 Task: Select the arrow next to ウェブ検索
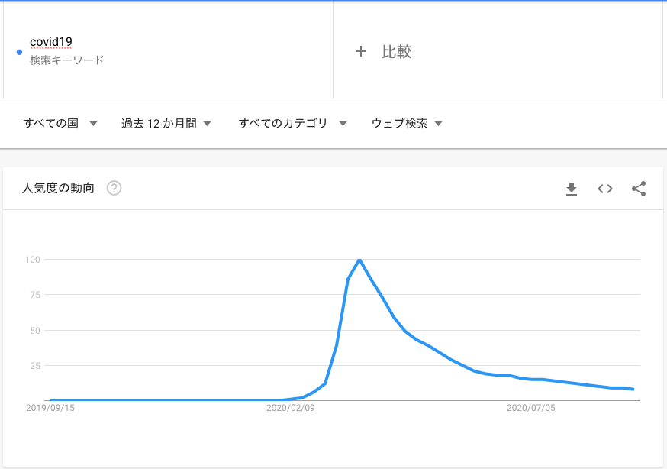438,124
